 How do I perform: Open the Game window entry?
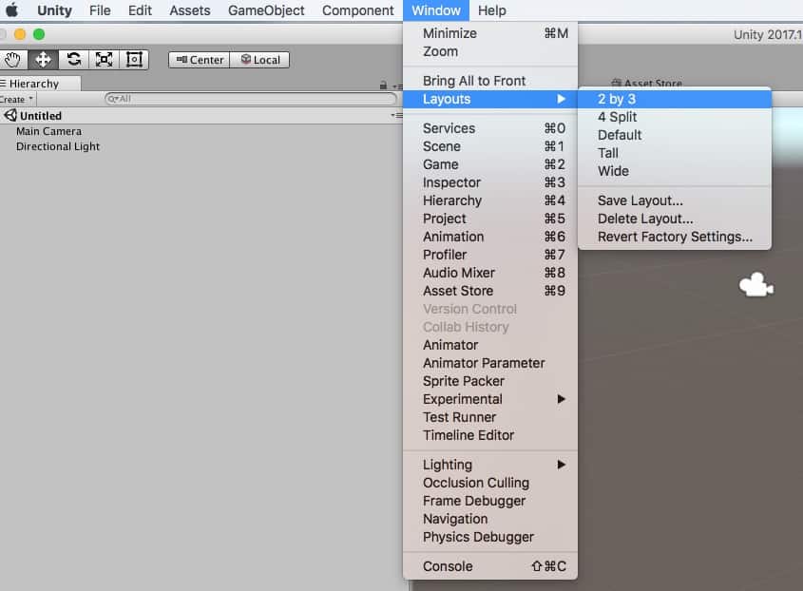[x=490, y=164]
